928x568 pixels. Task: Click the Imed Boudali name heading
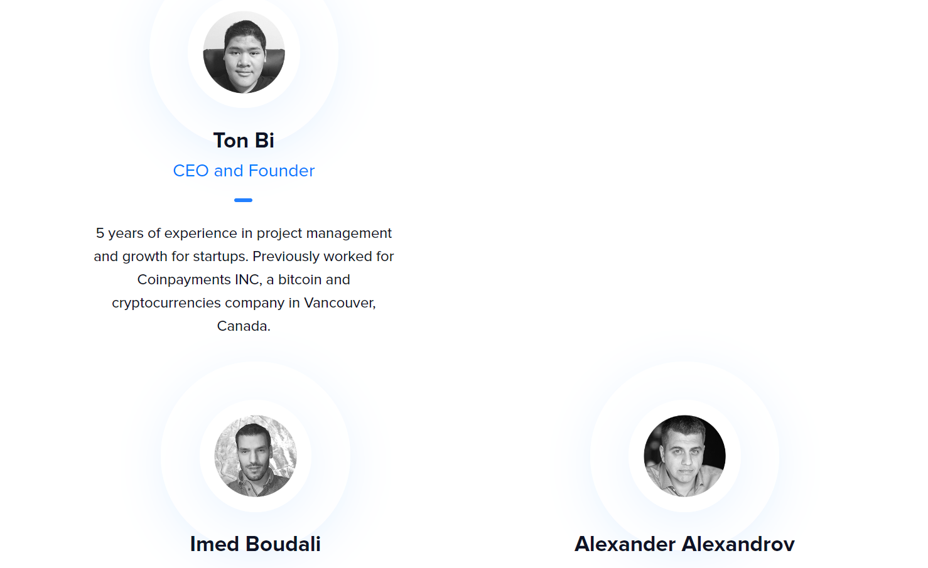point(255,544)
